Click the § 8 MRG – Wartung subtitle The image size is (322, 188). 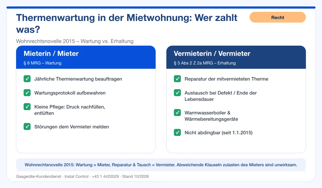pyautogui.click(x=42, y=63)
